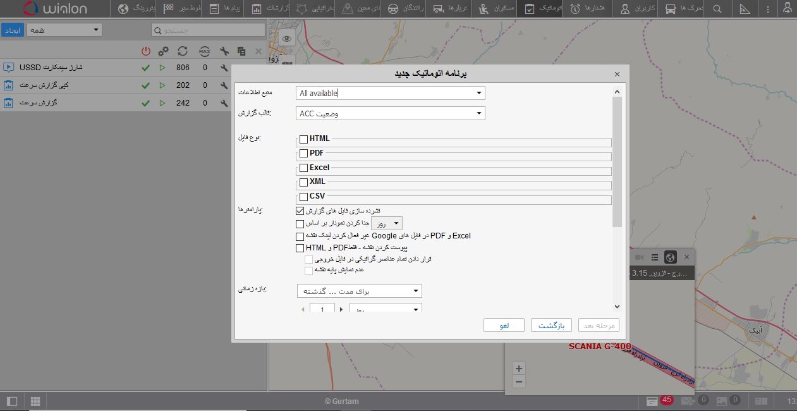The width and height of the screenshot is (797, 411).
Task: Open wrench properties for the 242 job
Action: click(x=224, y=102)
